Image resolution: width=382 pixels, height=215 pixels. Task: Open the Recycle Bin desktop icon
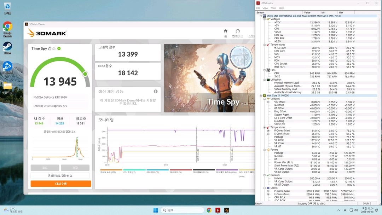7,8
